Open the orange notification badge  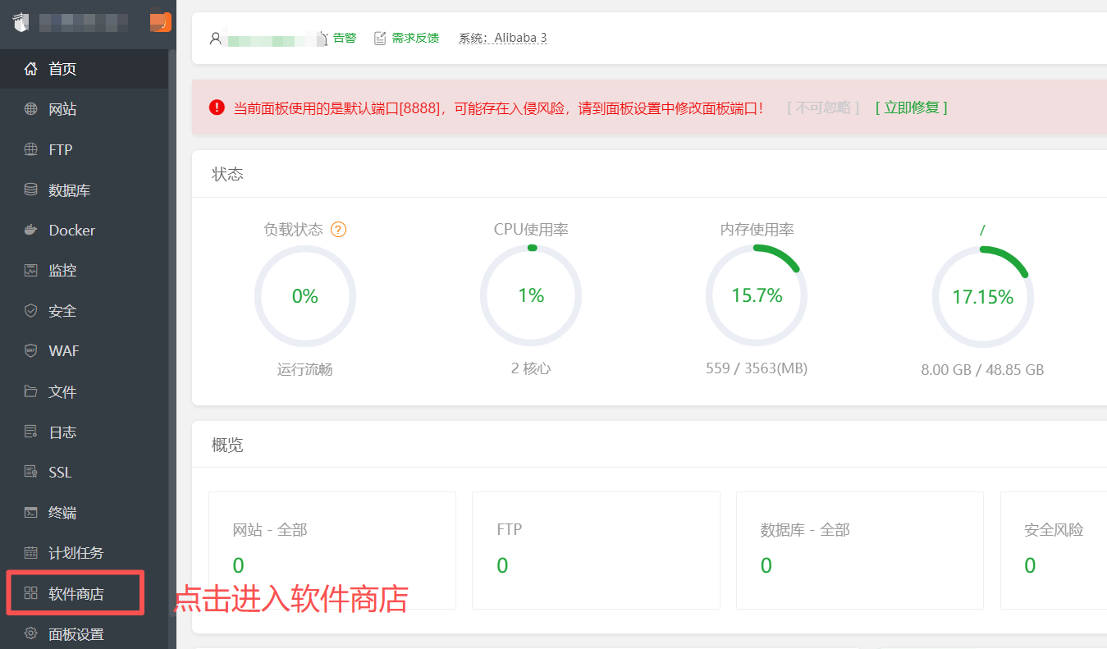pos(161,22)
